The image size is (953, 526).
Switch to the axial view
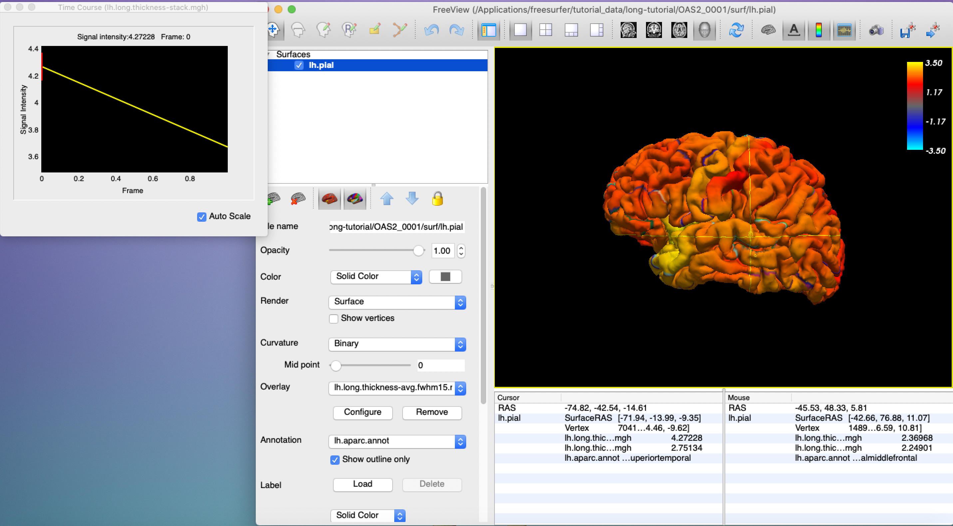point(679,30)
